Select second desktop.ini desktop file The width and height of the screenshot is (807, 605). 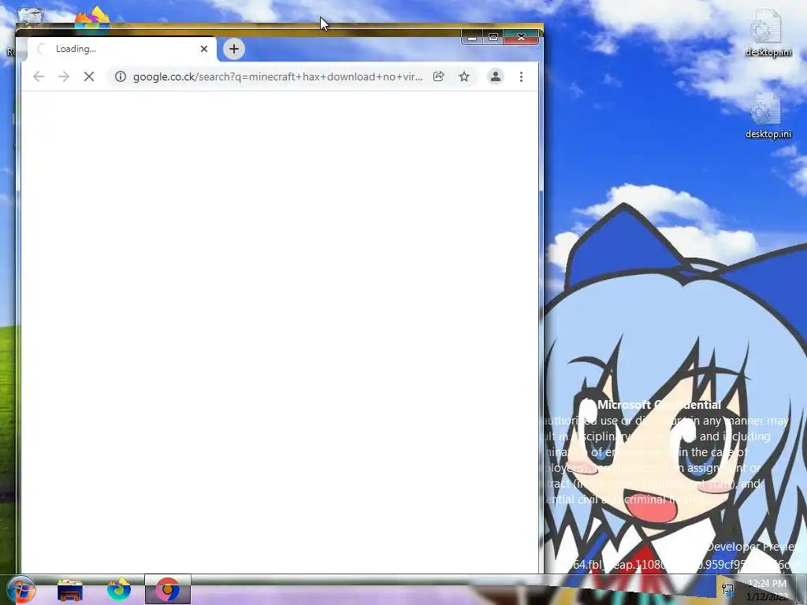[768, 115]
